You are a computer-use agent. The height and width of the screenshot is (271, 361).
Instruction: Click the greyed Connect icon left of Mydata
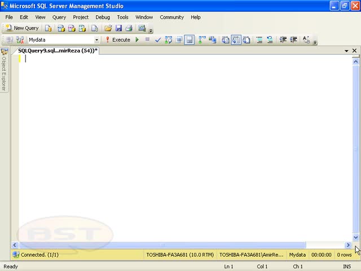pyautogui.click(x=10, y=40)
